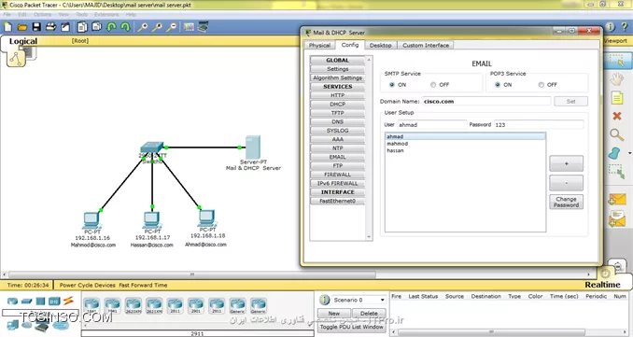Click the Save file toolbar icon
This screenshot has height=337, width=633.
tap(36, 27)
